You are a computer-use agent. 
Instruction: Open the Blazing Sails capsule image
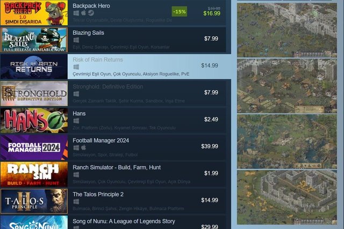pos(34,40)
